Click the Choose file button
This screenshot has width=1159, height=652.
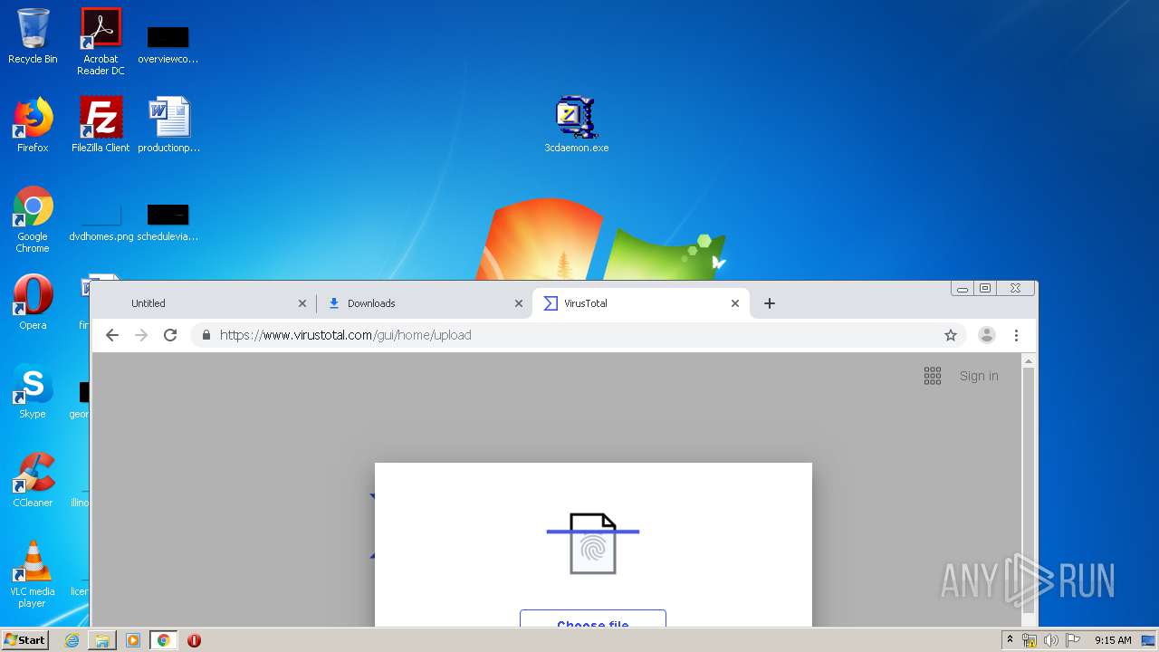[x=593, y=618]
